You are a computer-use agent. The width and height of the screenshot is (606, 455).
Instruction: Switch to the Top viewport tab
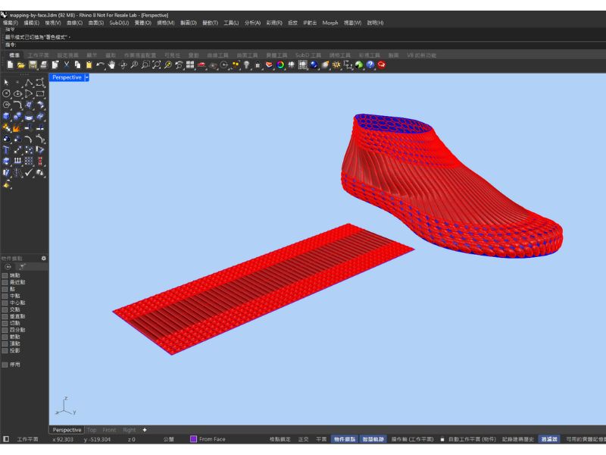coord(92,430)
